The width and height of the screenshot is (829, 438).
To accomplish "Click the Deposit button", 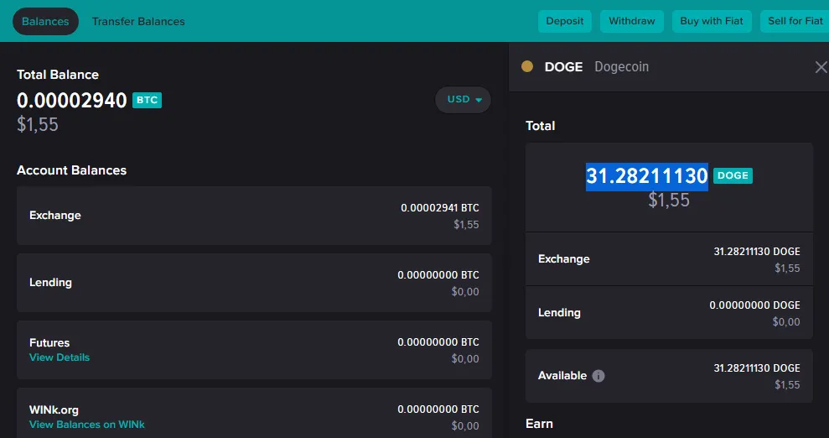I will tap(565, 21).
